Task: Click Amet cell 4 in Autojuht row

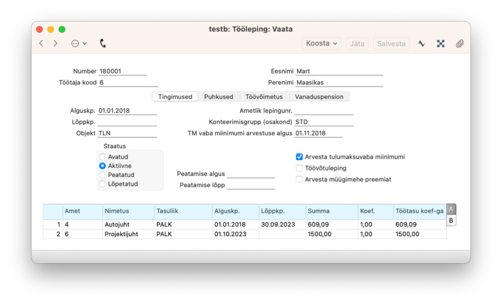Action: tap(83, 224)
